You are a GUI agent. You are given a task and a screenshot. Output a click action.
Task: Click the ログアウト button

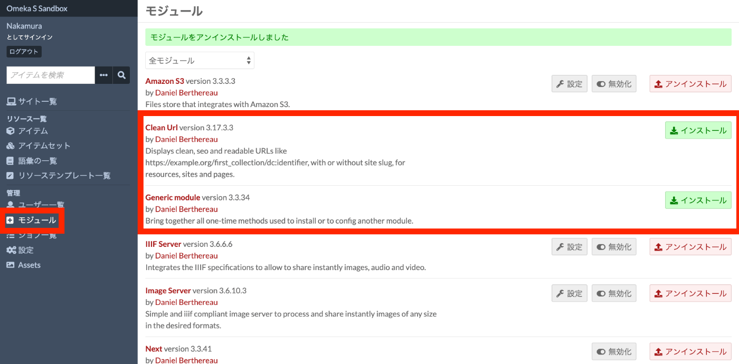tap(24, 52)
